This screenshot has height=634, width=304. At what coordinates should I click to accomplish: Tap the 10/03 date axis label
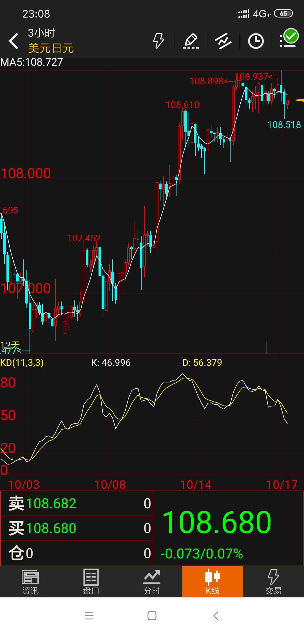24,485
